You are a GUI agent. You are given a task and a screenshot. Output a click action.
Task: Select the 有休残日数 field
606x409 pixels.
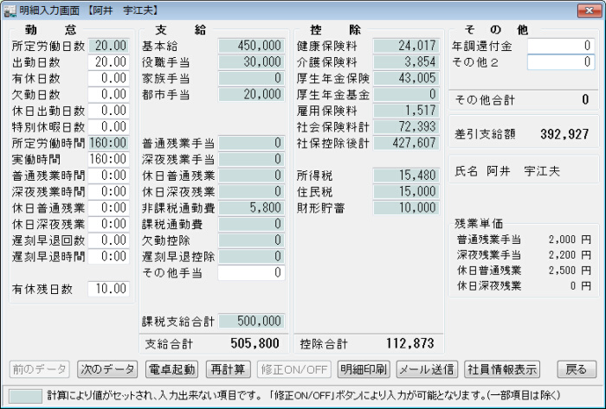click(109, 289)
